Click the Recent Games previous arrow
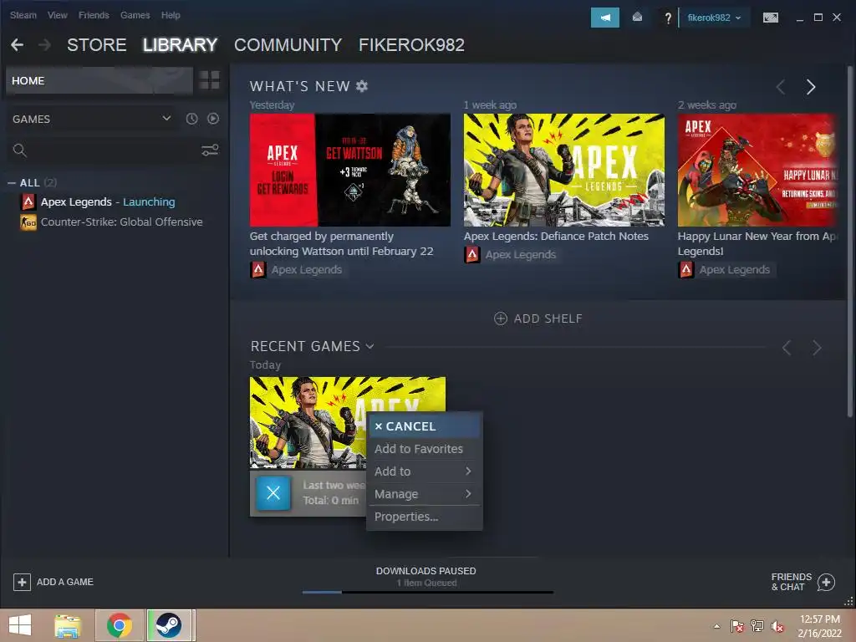 coord(787,348)
